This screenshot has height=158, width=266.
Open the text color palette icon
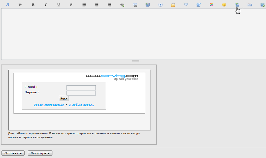(x=212, y=5)
